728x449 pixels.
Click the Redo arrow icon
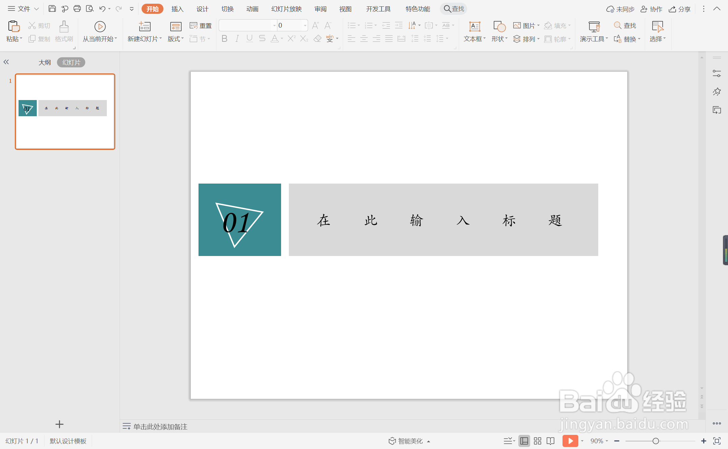point(118,9)
